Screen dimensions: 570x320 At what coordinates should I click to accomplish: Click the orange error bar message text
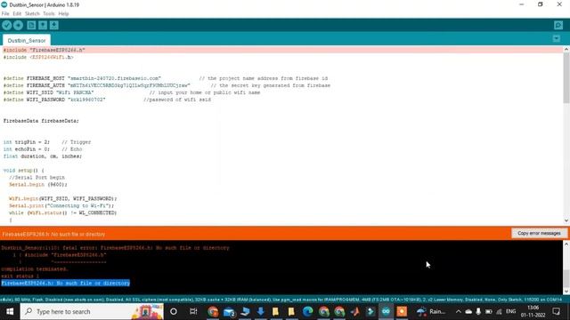pos(53,235)
